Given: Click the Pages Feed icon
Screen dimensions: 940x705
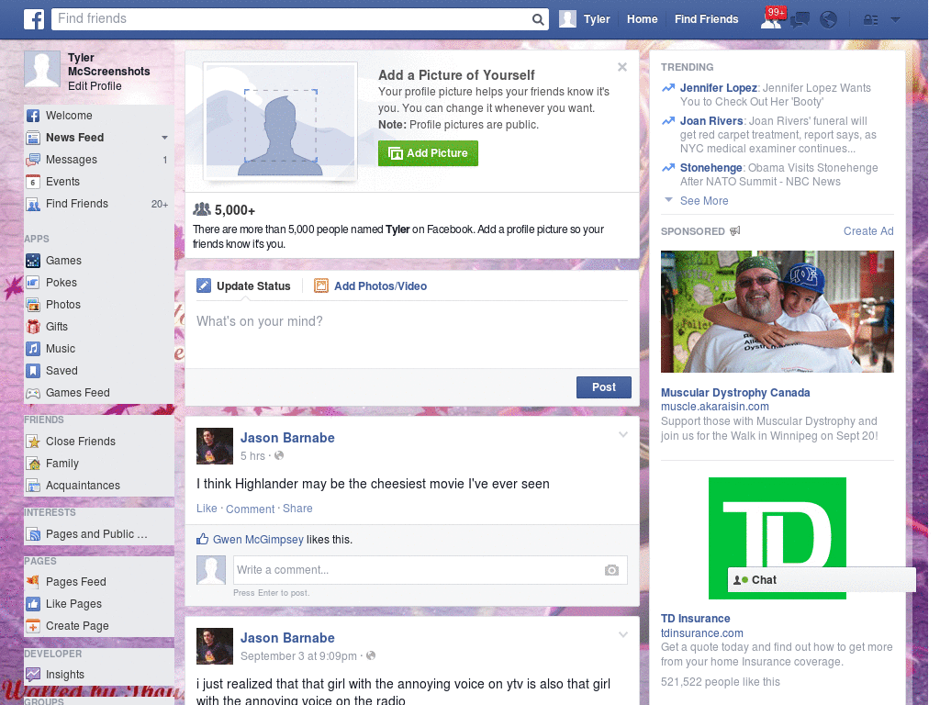Looking at the screenshot, I should pos(33,581).
